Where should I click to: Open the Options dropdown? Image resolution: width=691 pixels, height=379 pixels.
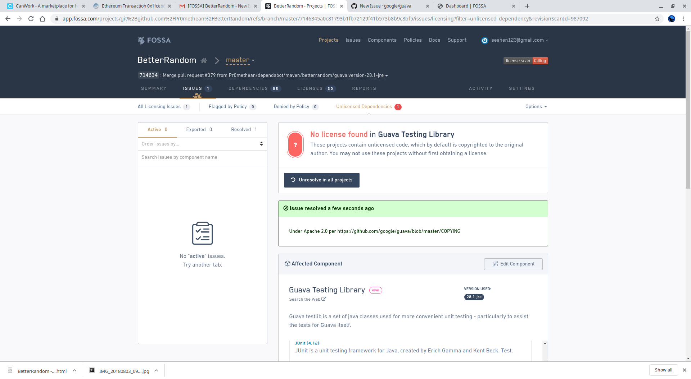(536, 107)
